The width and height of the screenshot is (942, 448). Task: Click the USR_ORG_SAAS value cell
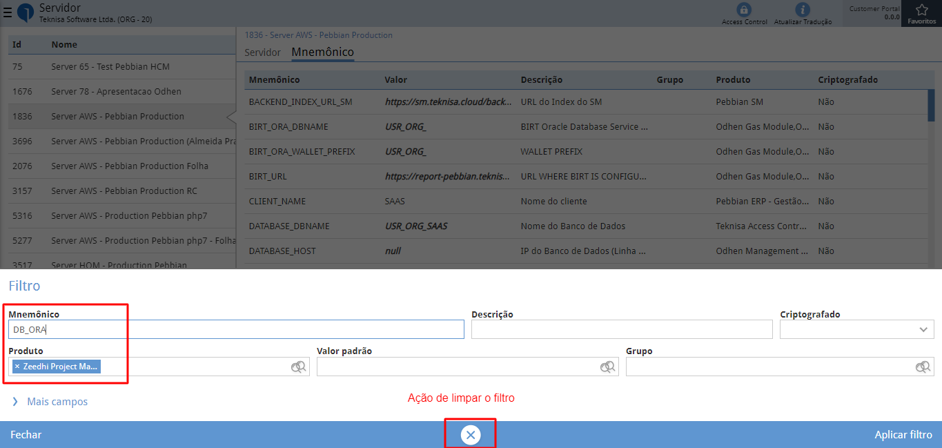[416, 226]
